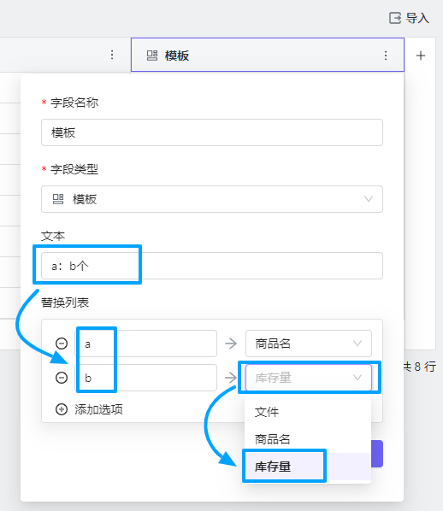
Task: Expand the 字段类型 dropdown chevron
Action: pos(369,199)
